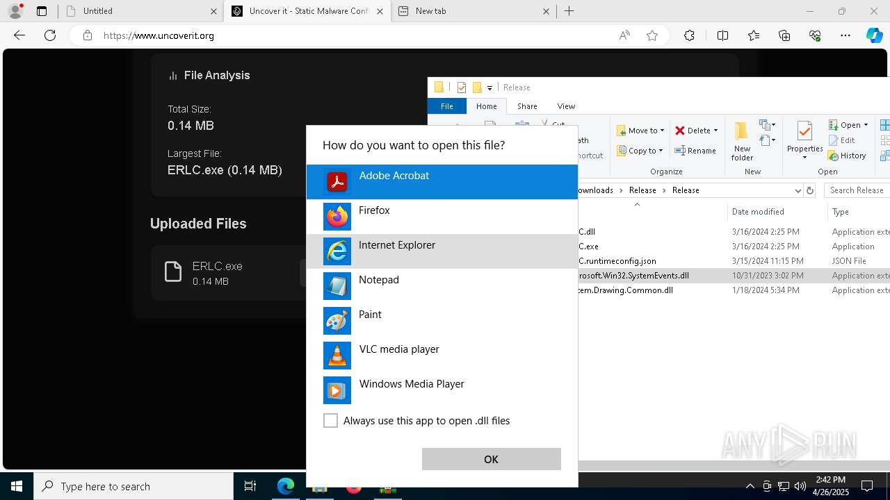Toggle Edge split screen icon
This screenshot has width=890, height=500.
pos(722,35)
